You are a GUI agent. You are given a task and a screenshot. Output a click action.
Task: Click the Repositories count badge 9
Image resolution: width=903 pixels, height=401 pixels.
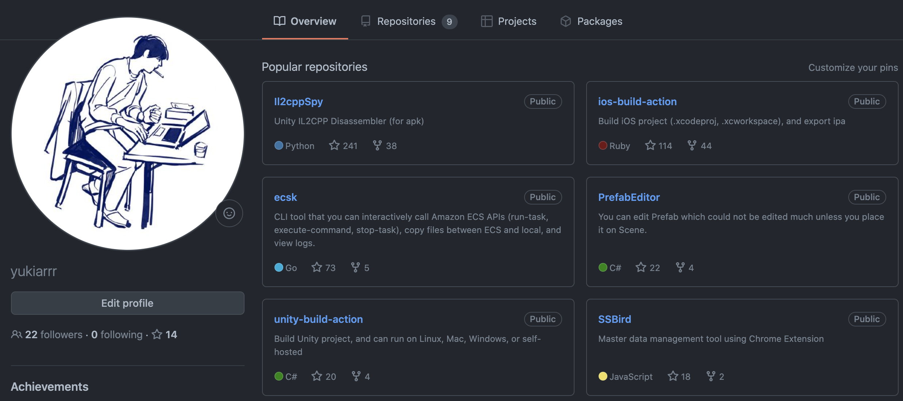coord(449,22)
